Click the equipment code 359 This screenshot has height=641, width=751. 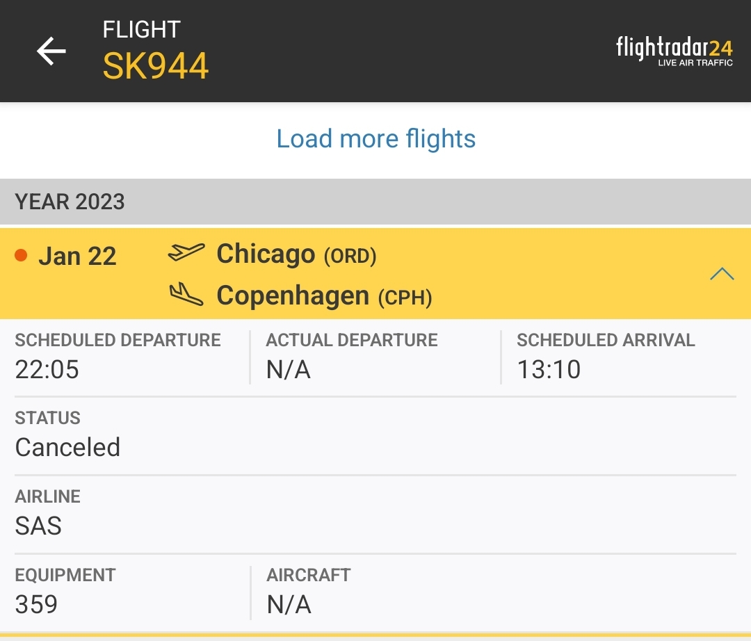pos(36,604)
